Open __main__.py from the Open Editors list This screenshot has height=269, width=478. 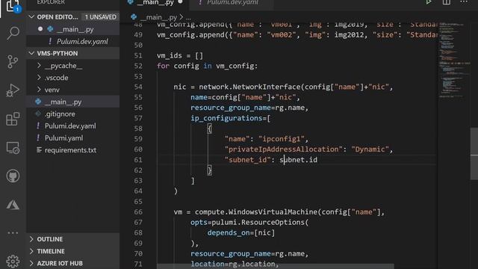click(x=75, y=29)
